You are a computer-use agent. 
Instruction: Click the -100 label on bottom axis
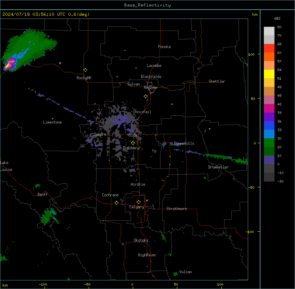[43, 284]
